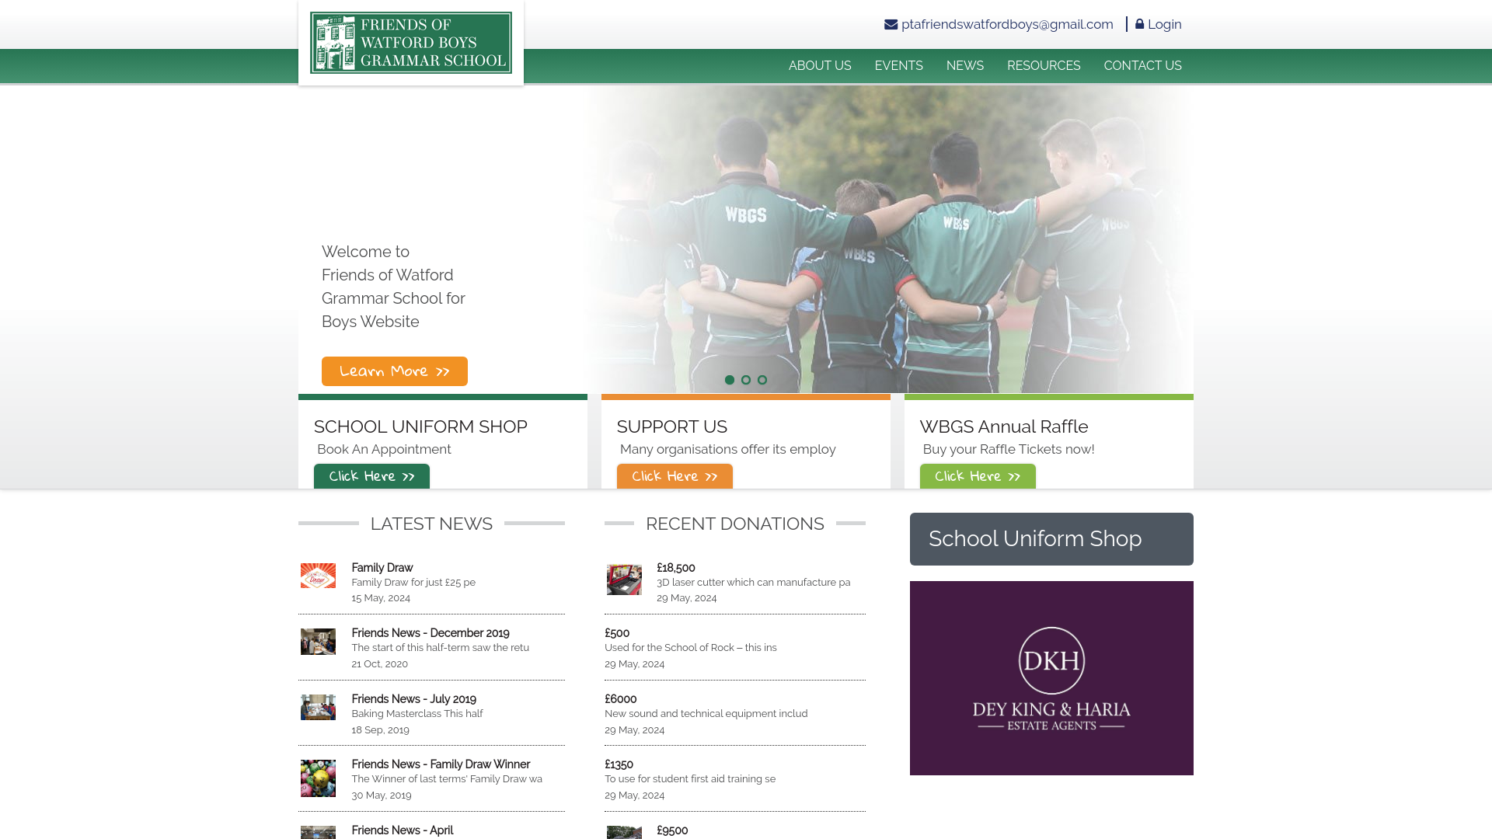
Task: Open the £500 donation entry
Action: point(617,633)
